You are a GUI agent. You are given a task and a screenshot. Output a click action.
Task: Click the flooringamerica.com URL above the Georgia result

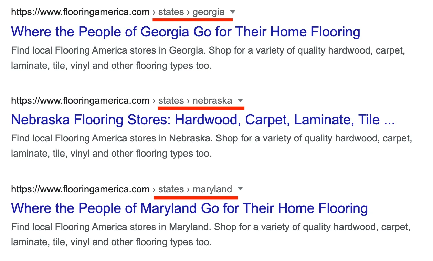(80, 12)
